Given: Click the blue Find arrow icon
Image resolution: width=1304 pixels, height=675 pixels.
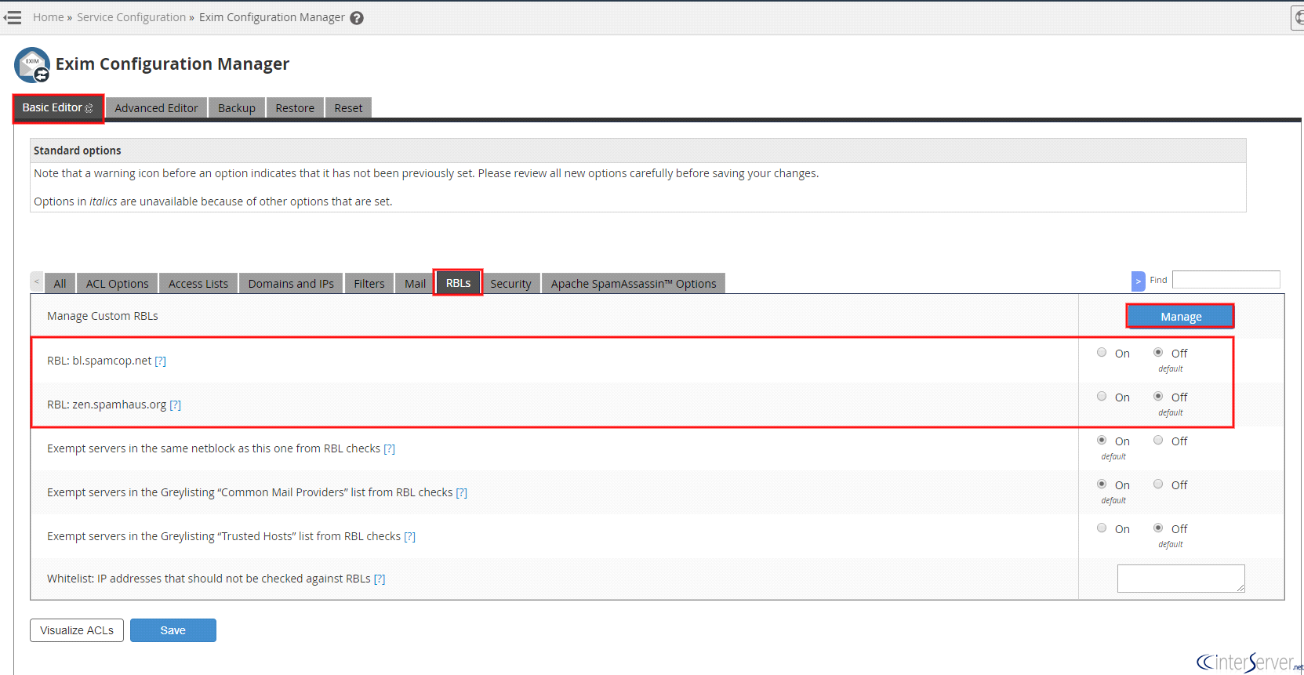Looking at the screenshot, I should pyautogui.click(x=1139, y=281).
